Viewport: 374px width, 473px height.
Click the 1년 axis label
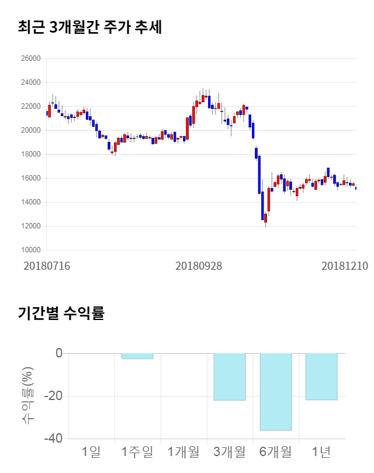click(321, 451)
